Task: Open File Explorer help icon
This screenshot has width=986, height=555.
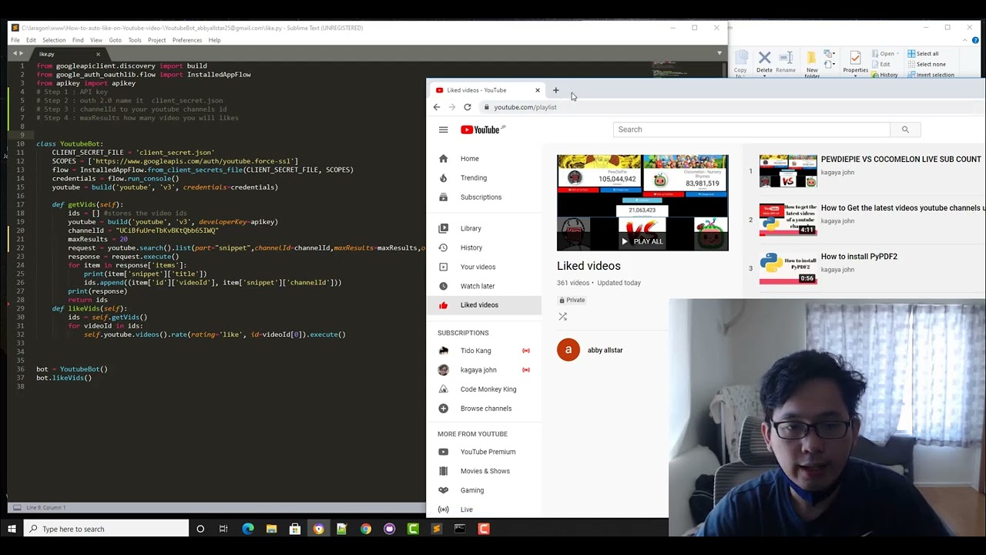Action: pos(975,40)
